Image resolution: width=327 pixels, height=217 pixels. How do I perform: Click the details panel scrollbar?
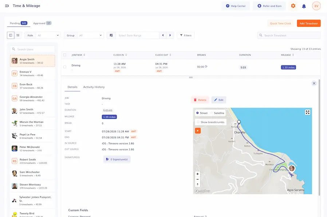319,137
